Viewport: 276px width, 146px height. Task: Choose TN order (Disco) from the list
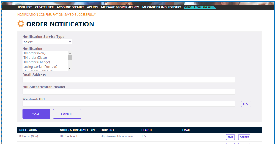coord(35,57)
